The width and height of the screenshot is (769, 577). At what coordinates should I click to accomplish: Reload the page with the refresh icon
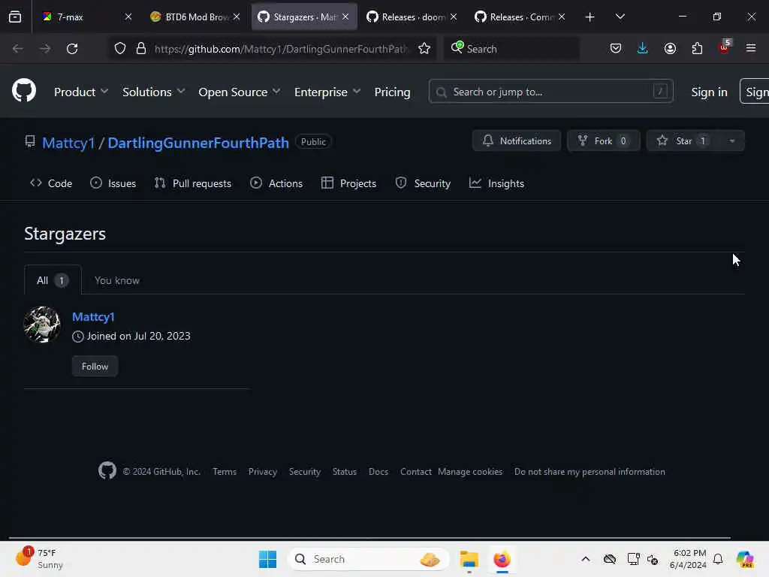click(x=72, y=49)
